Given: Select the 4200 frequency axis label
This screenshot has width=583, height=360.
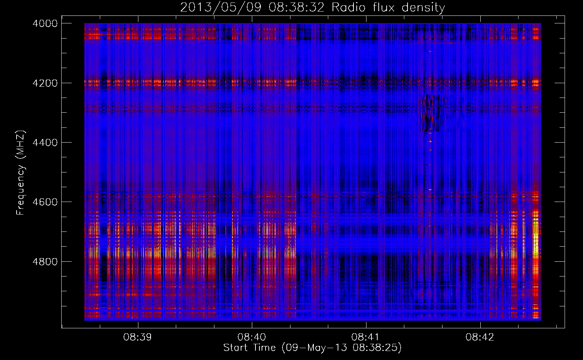Looking at the screenshot, I should 45,83.
